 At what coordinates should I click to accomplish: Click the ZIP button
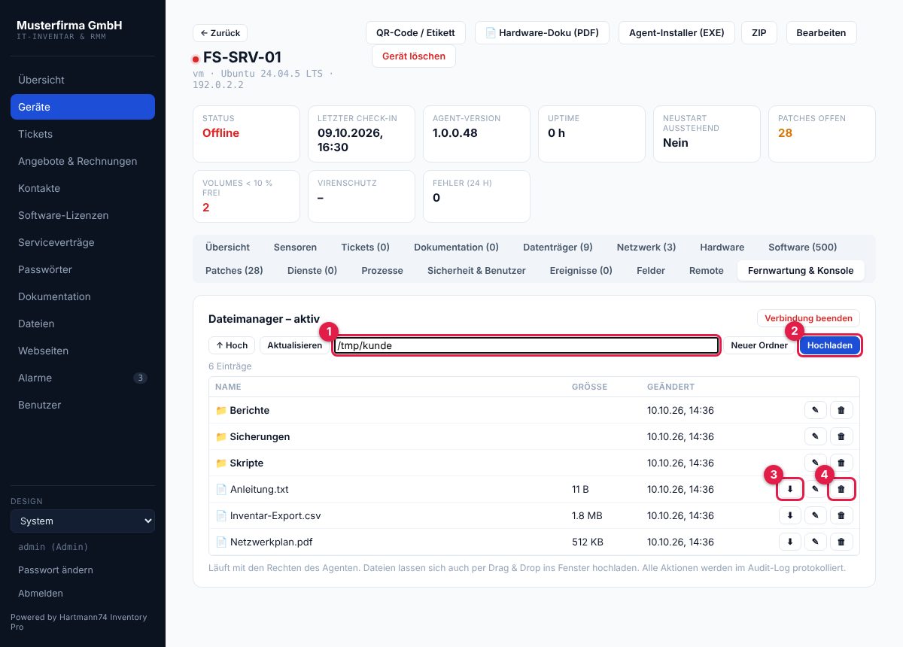[759, 33]
